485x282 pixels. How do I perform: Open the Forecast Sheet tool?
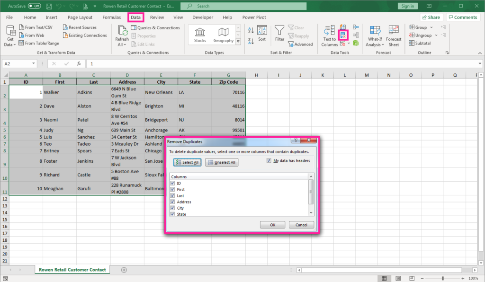pyautogui.click(x=394, y=36)
